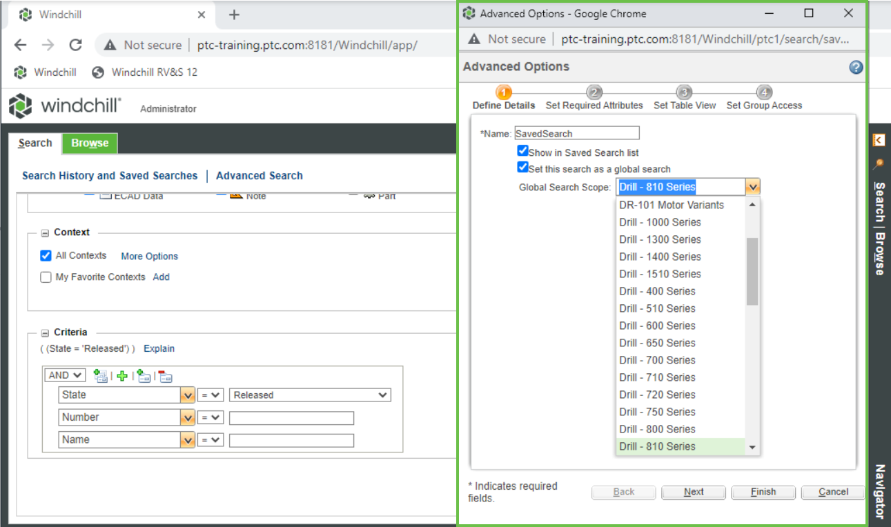Open the Navigator panel on right sidebar
The image size is (891, 527).
(879, 492)
